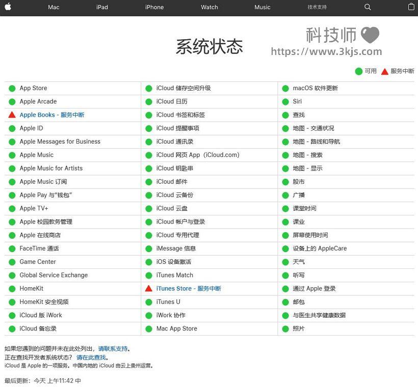Select Apple 在线商店 text

click(40, 235)
